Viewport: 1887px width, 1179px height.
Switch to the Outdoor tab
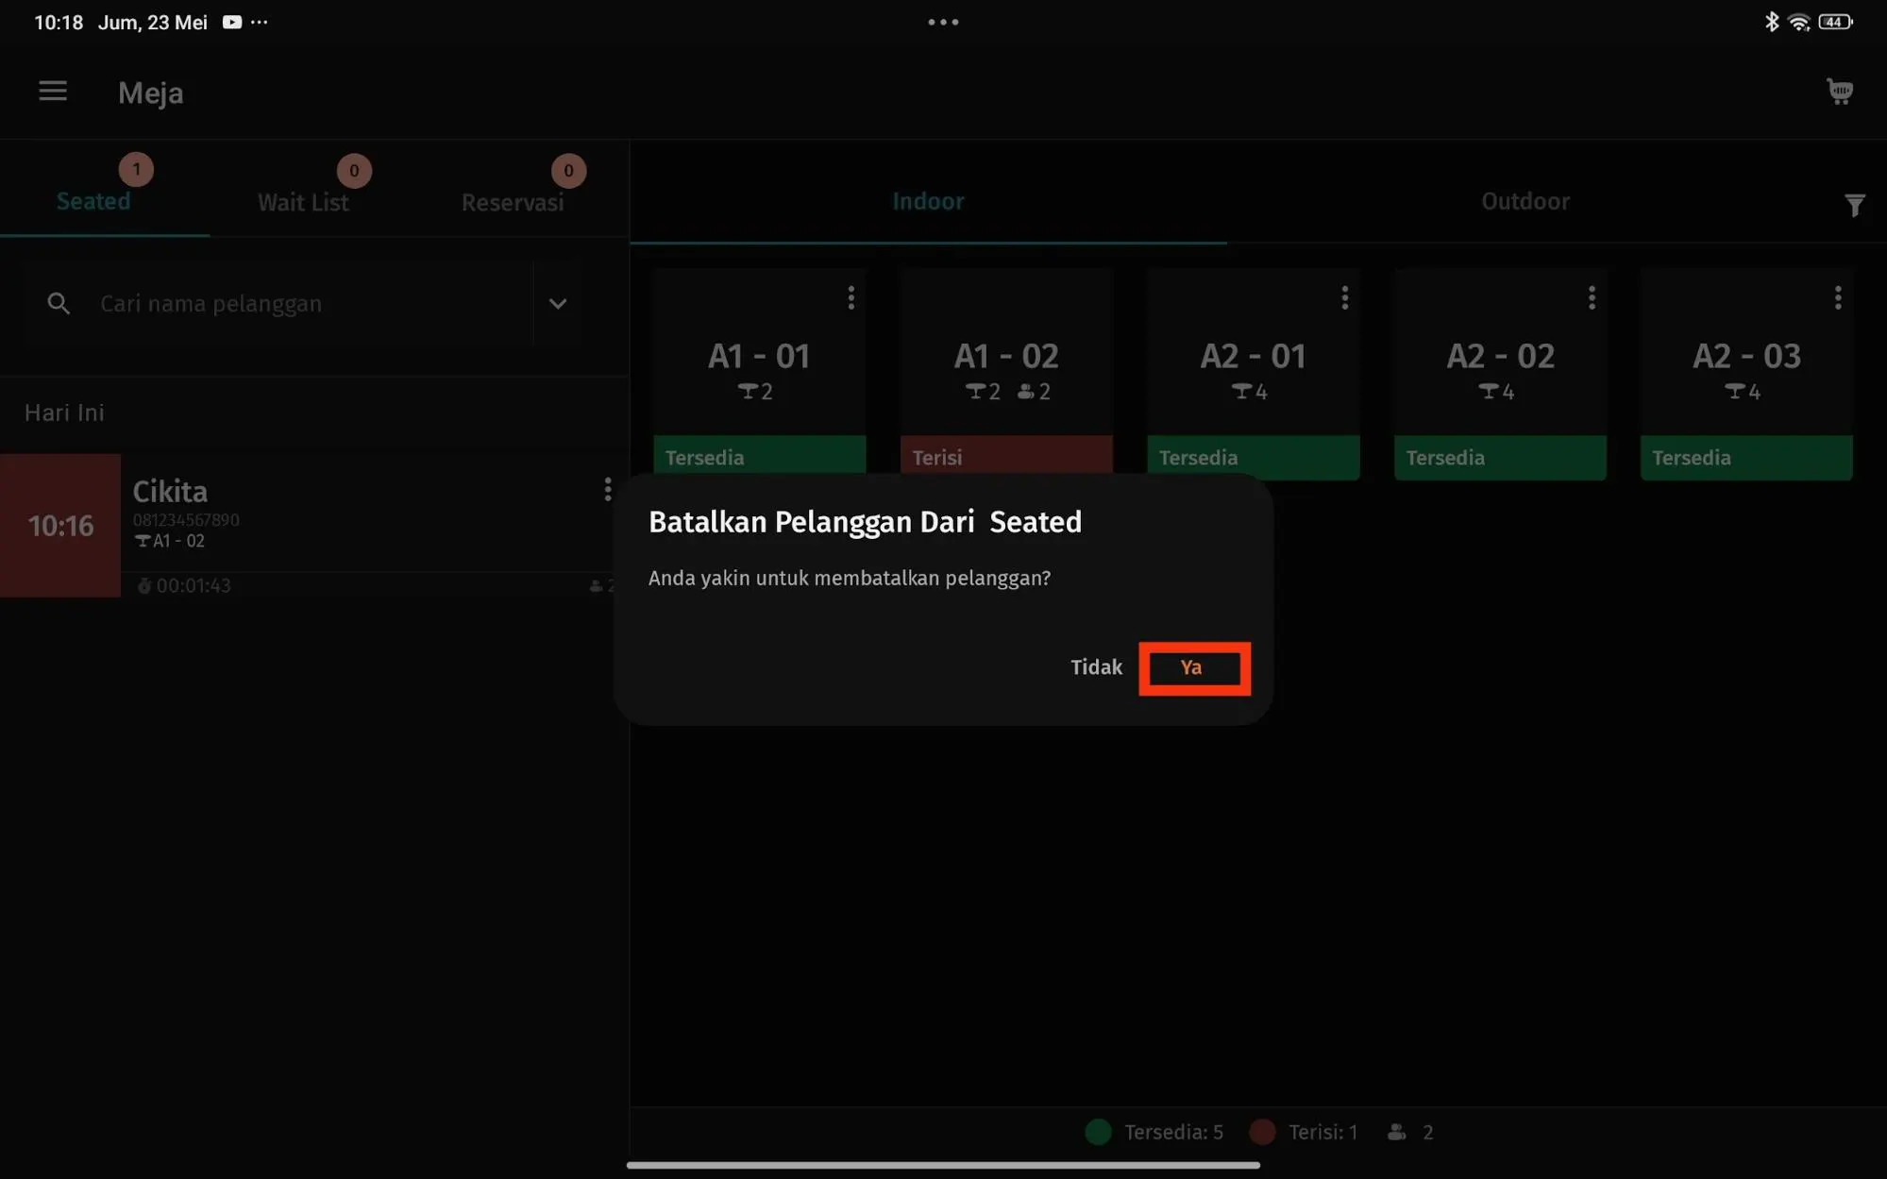1525,201
